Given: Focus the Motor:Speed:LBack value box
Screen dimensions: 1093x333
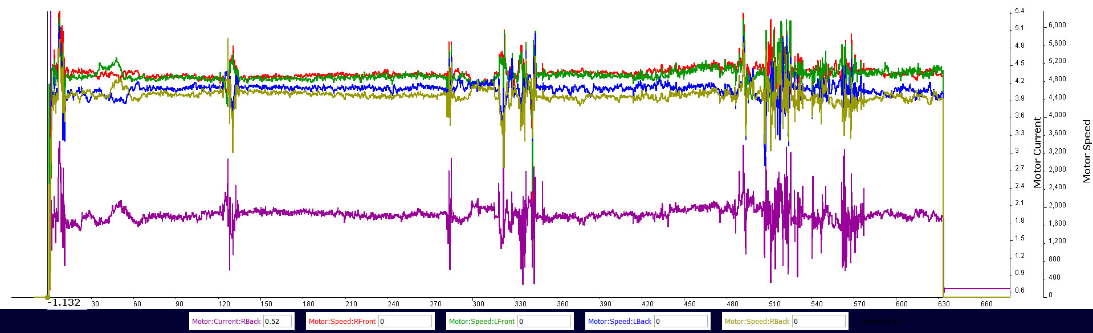Looking at the screenshot, I should tap(681, 322).
